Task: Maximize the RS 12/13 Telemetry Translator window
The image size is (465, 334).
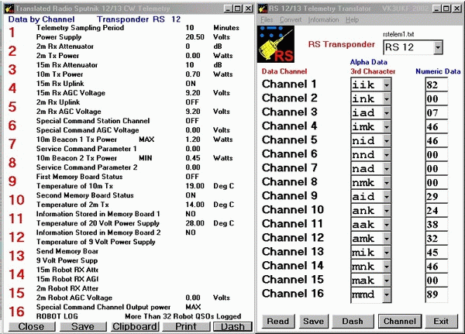Action: pyautogui.click(x=446, y=9)
